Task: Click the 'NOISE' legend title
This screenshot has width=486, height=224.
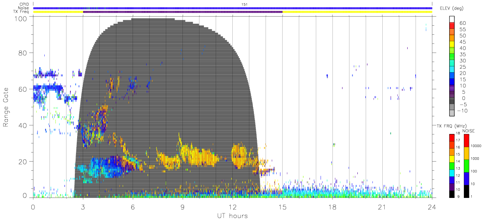Action: coord(469,131)
